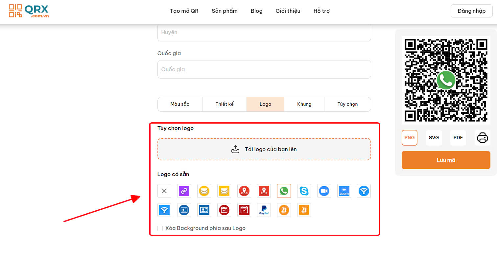Choose the round vCard contact logo

coord(184,210)
